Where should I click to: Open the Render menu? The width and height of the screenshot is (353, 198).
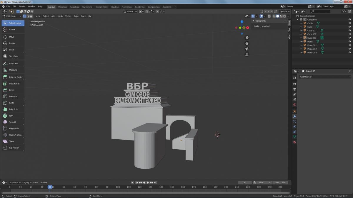tap(22, 6)
